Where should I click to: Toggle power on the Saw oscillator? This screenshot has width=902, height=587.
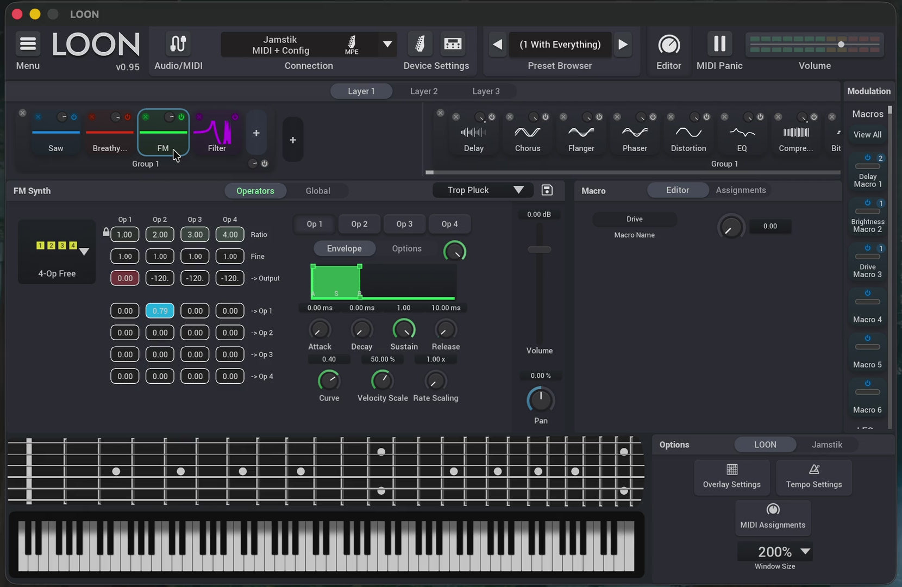tap(74, 117)
